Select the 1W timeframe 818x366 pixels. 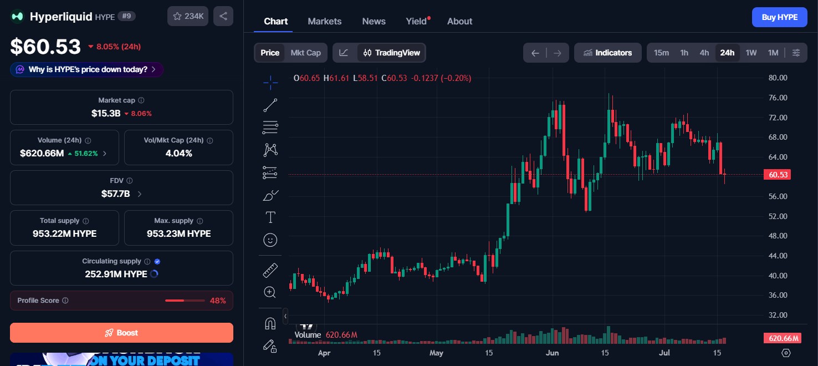(x=751, y=53)
